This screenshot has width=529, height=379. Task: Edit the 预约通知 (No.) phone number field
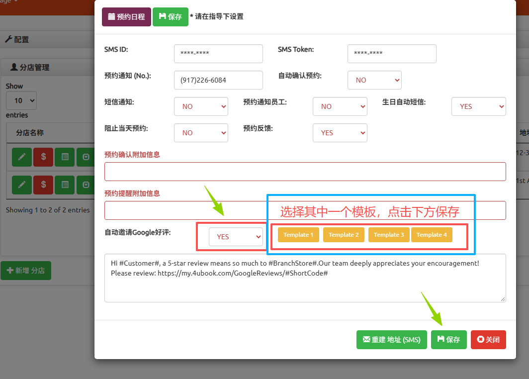click(x=218, y=80)
